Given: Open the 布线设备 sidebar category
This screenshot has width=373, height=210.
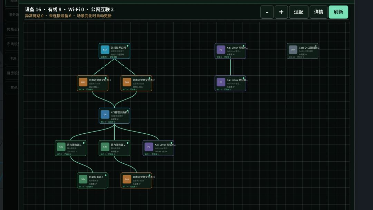Looking at the screenshot, I should [12, 44].
